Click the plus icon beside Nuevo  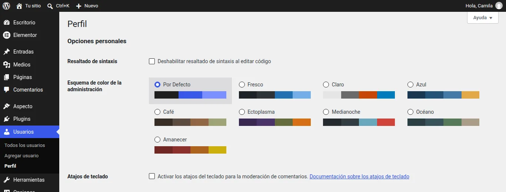tap(79, 6)
